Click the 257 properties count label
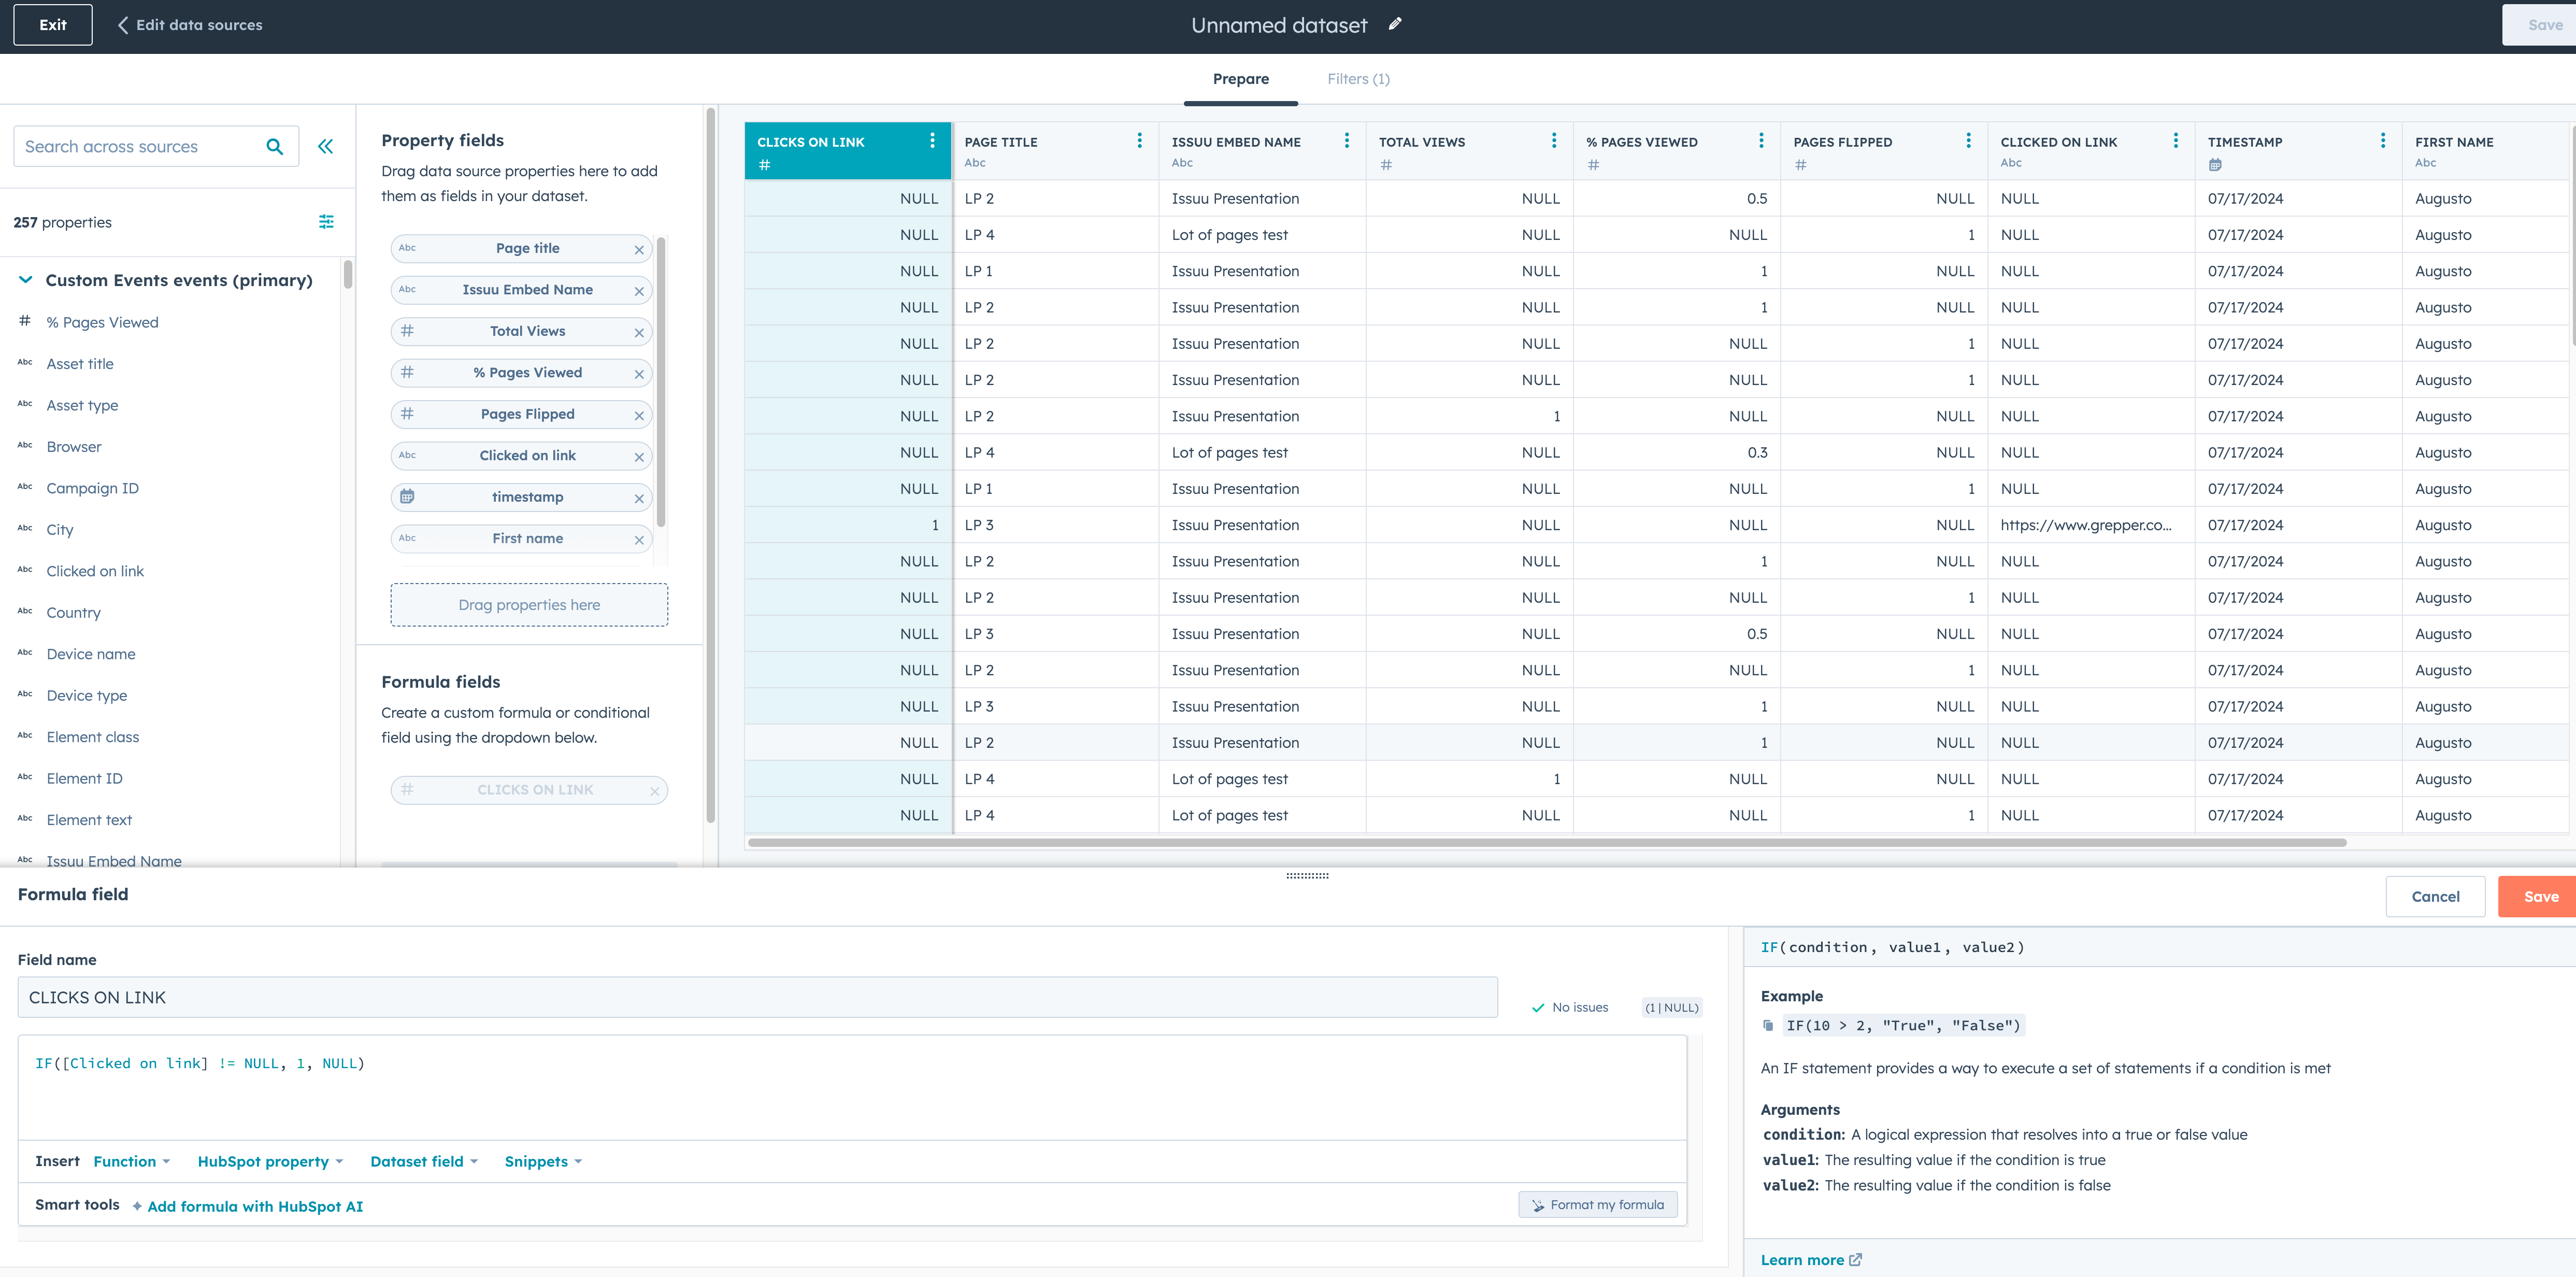The height and width of the screenshot is (1277, 2576). (62, 223)
